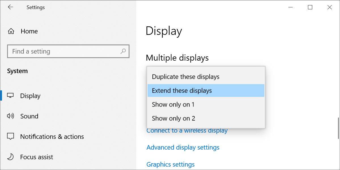
Task: Click the back arrow icon
Action: 10,7
